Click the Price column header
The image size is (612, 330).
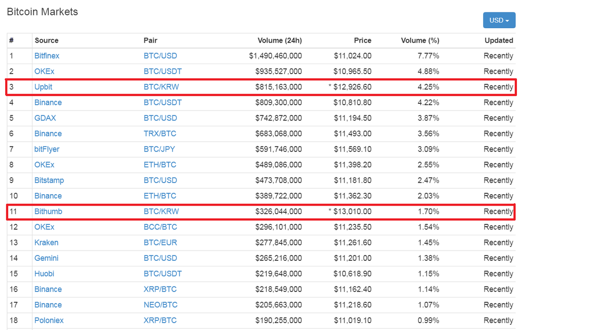click(x=362, y=41)
